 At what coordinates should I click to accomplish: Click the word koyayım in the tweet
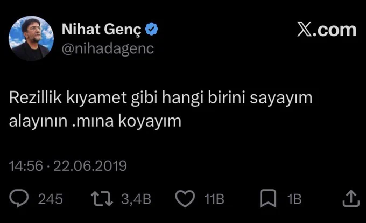pos(150,121)
